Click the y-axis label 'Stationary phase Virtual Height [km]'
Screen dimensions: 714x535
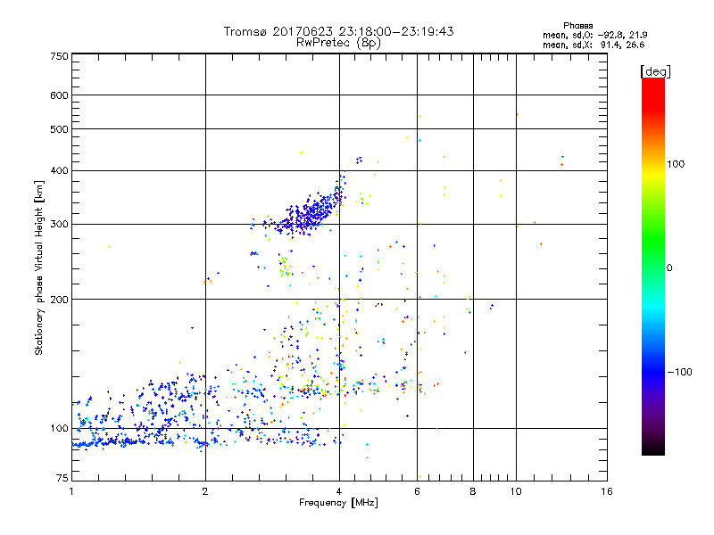38,267
